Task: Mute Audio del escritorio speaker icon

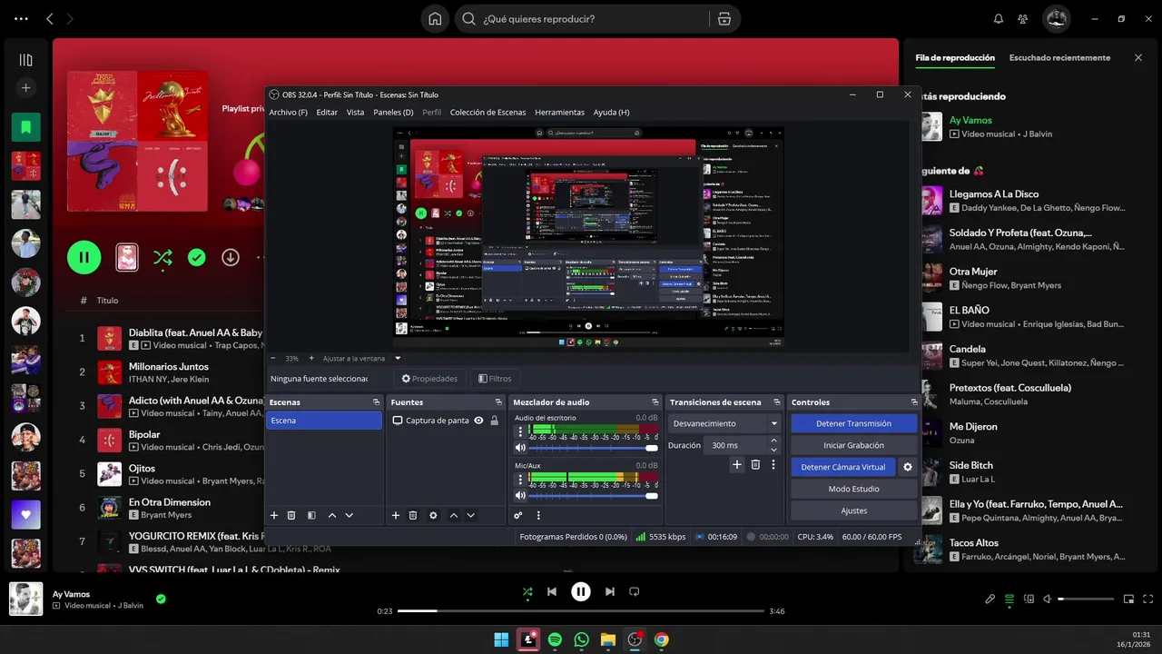Action: click(520, 448)
